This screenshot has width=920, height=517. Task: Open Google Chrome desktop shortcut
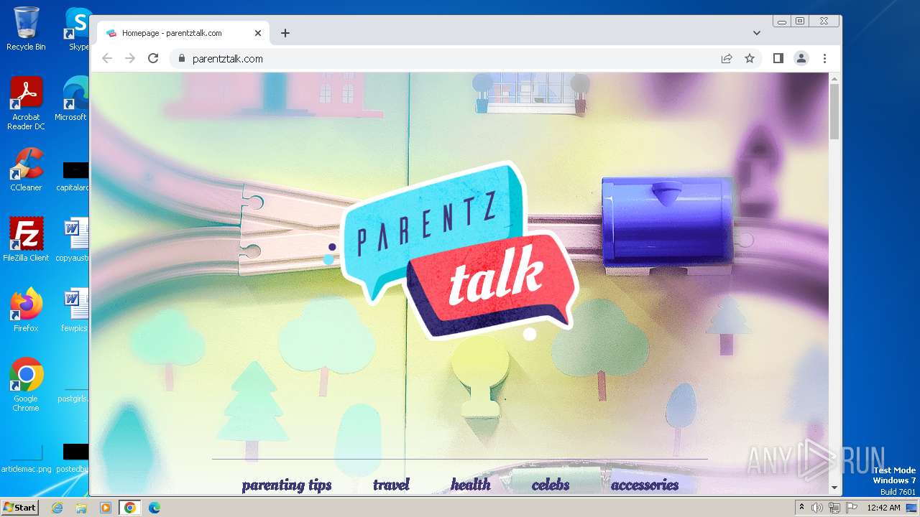coord(26,385)
